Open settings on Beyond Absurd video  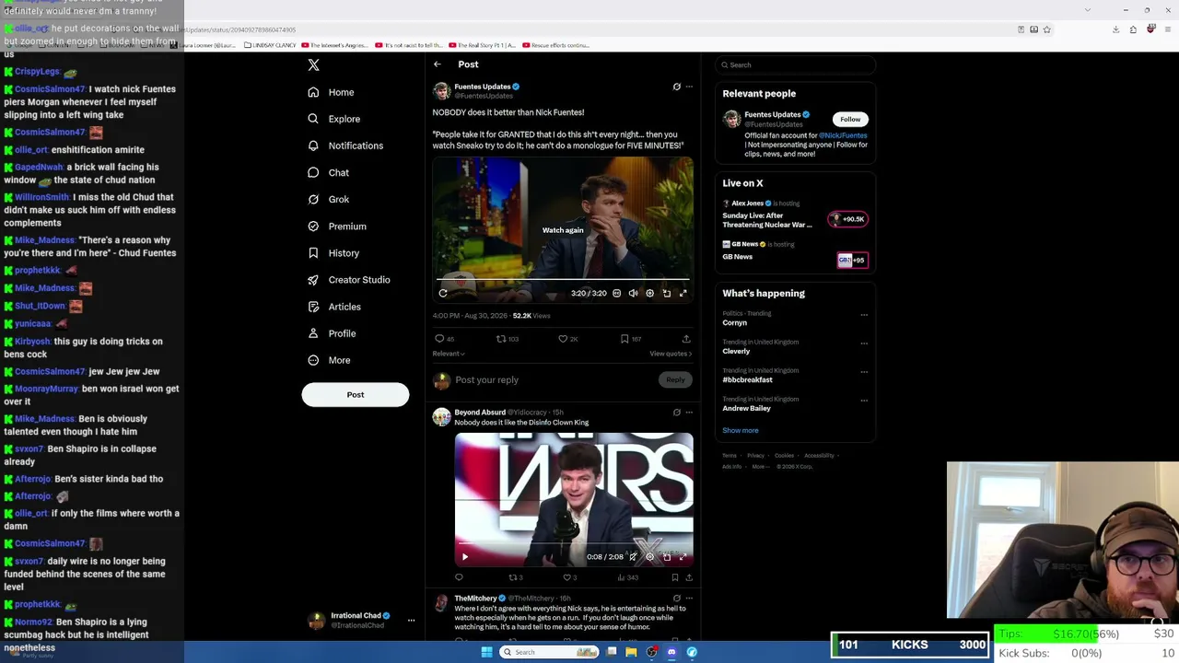pyautogui.click(x=649, y=556)
